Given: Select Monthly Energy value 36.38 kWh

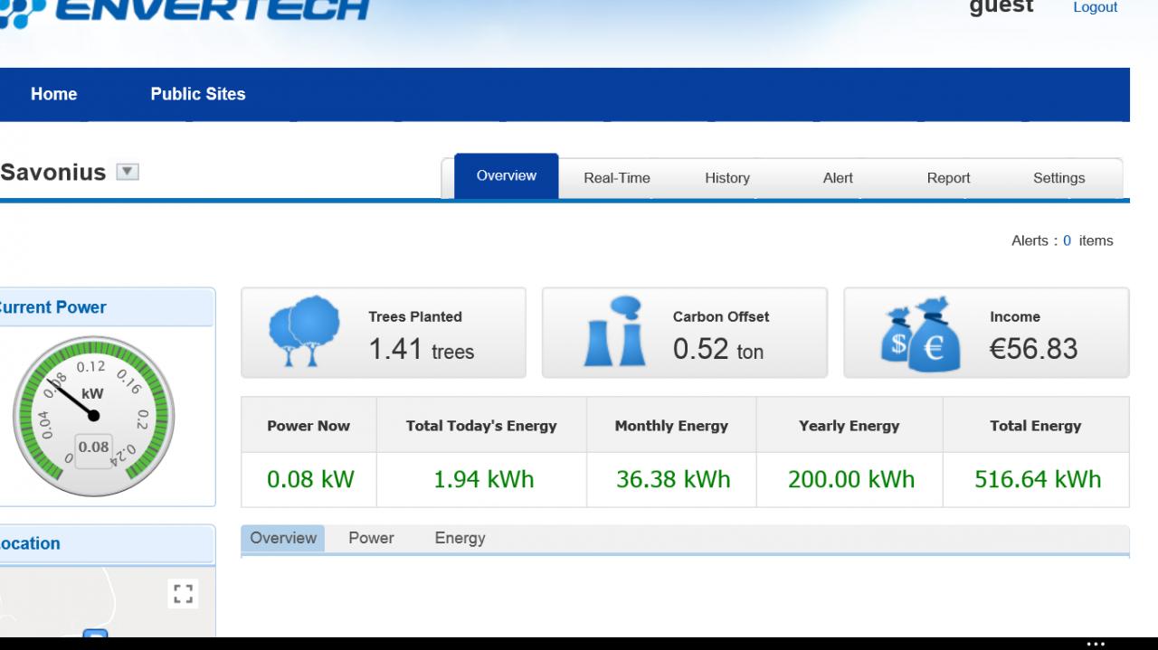Looking at the screenshot, I should point(673,479).
